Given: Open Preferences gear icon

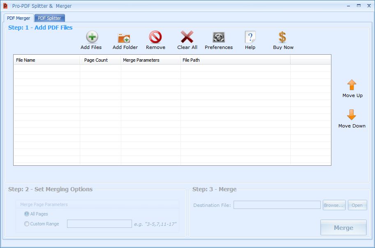Looking at the screenshot, I should pos(219,37).
